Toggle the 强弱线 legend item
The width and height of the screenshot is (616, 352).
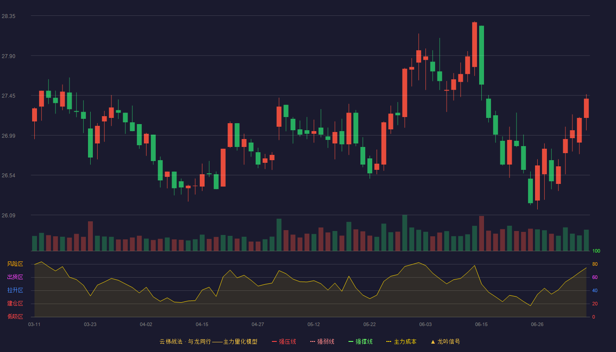tap(323, 341)
